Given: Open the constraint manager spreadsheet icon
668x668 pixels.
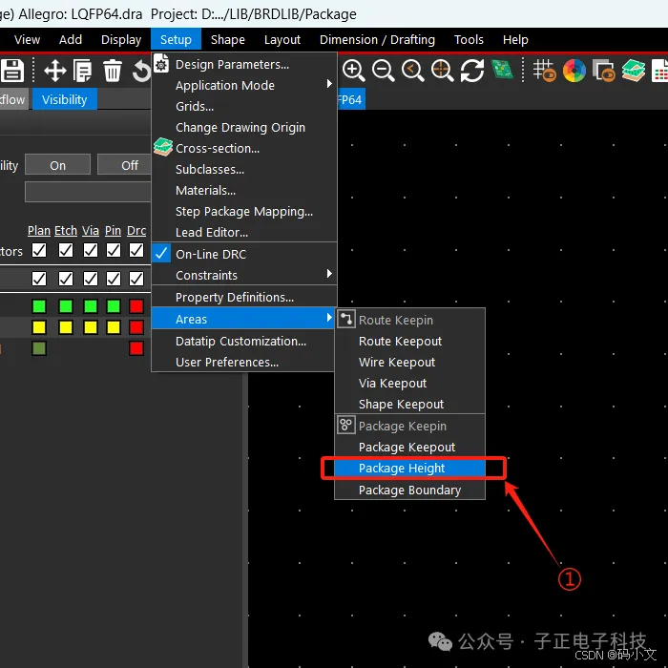Looking at the screenshot, I should [x=660, y=71].
